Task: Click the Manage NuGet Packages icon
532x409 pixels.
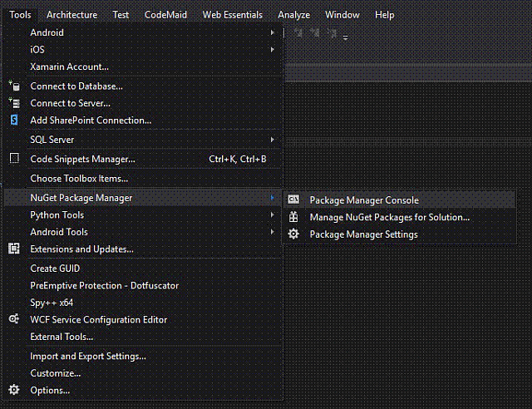Action: (x=293, y=217)
